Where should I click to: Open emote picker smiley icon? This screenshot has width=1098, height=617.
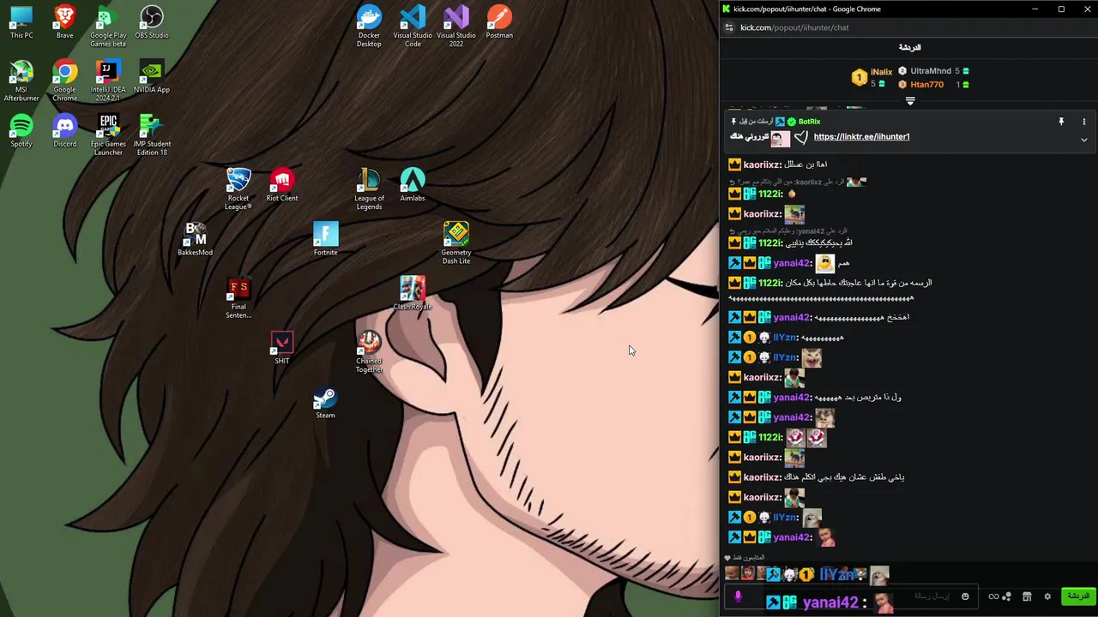[x=965, y=596]
